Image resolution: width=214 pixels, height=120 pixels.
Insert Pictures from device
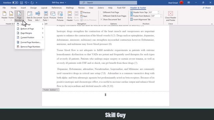click(x=53, y=15)
